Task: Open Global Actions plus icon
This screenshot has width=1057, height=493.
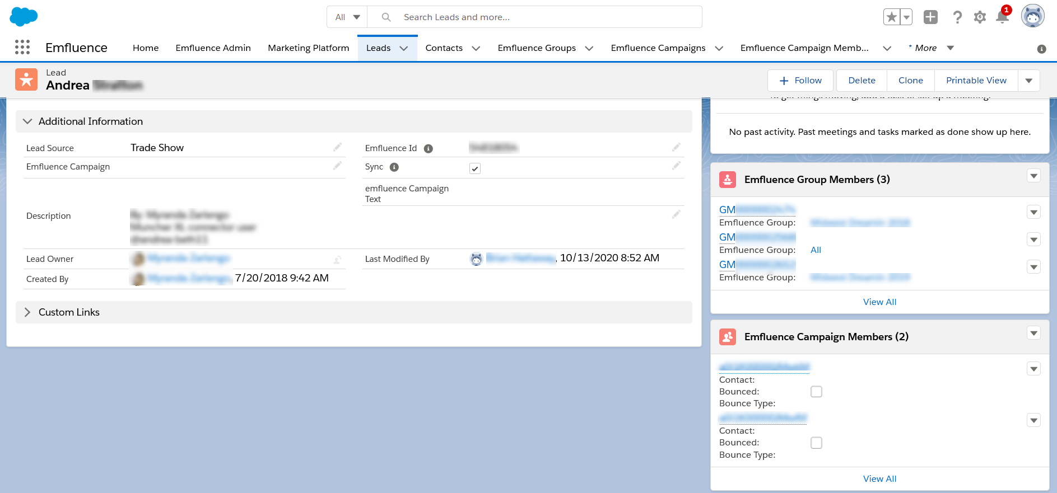Action: coord(930,17)
